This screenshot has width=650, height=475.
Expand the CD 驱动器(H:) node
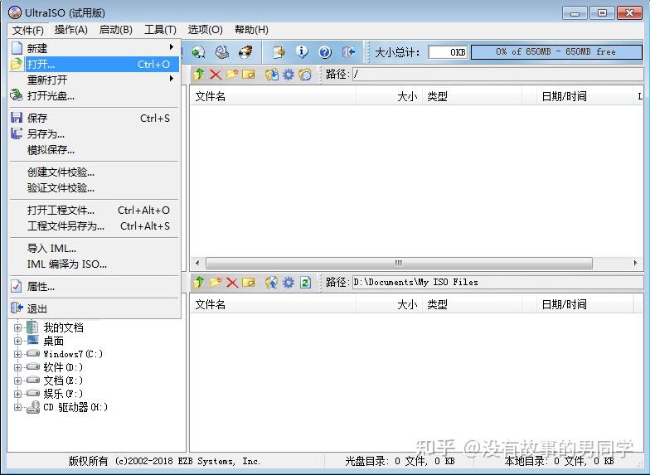click(17, 407)
